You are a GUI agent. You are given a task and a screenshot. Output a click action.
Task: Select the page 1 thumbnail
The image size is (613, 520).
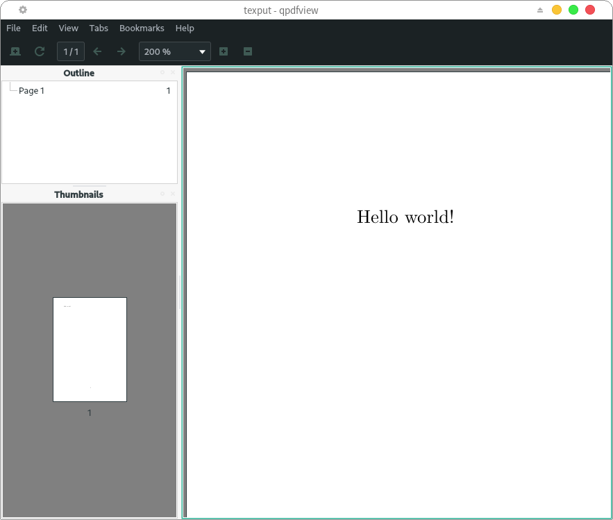point(90,349)
